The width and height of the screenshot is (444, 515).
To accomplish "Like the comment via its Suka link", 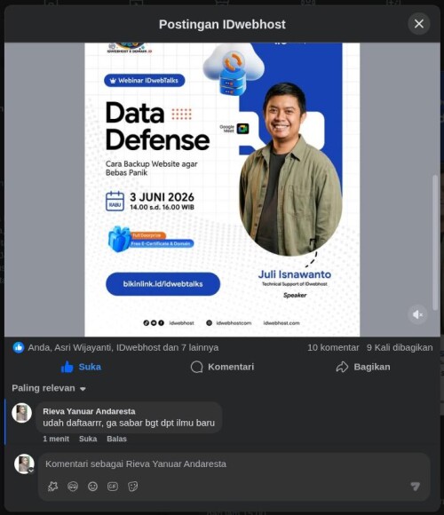I will coord(88,439).
